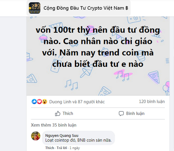
Task: Open group Cộng Đồng Đầu Tư Crypto Việt Nam
Action: pyautogui.click(x=86, y=8)
